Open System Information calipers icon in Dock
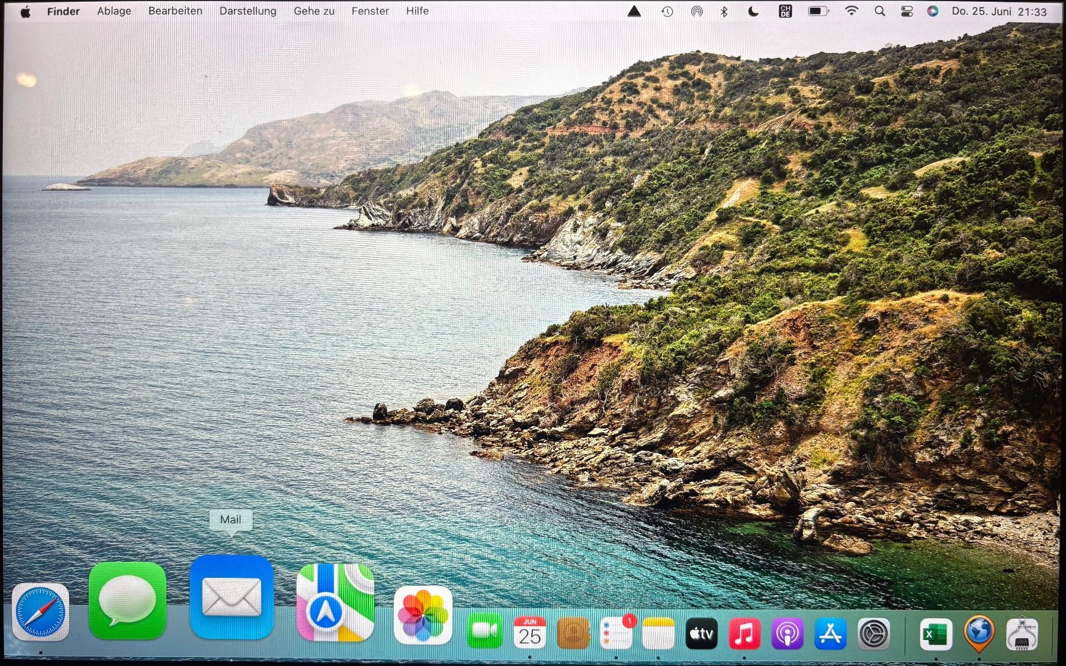The height and width of the screenshot is (666, 1066). (1022, 634)
